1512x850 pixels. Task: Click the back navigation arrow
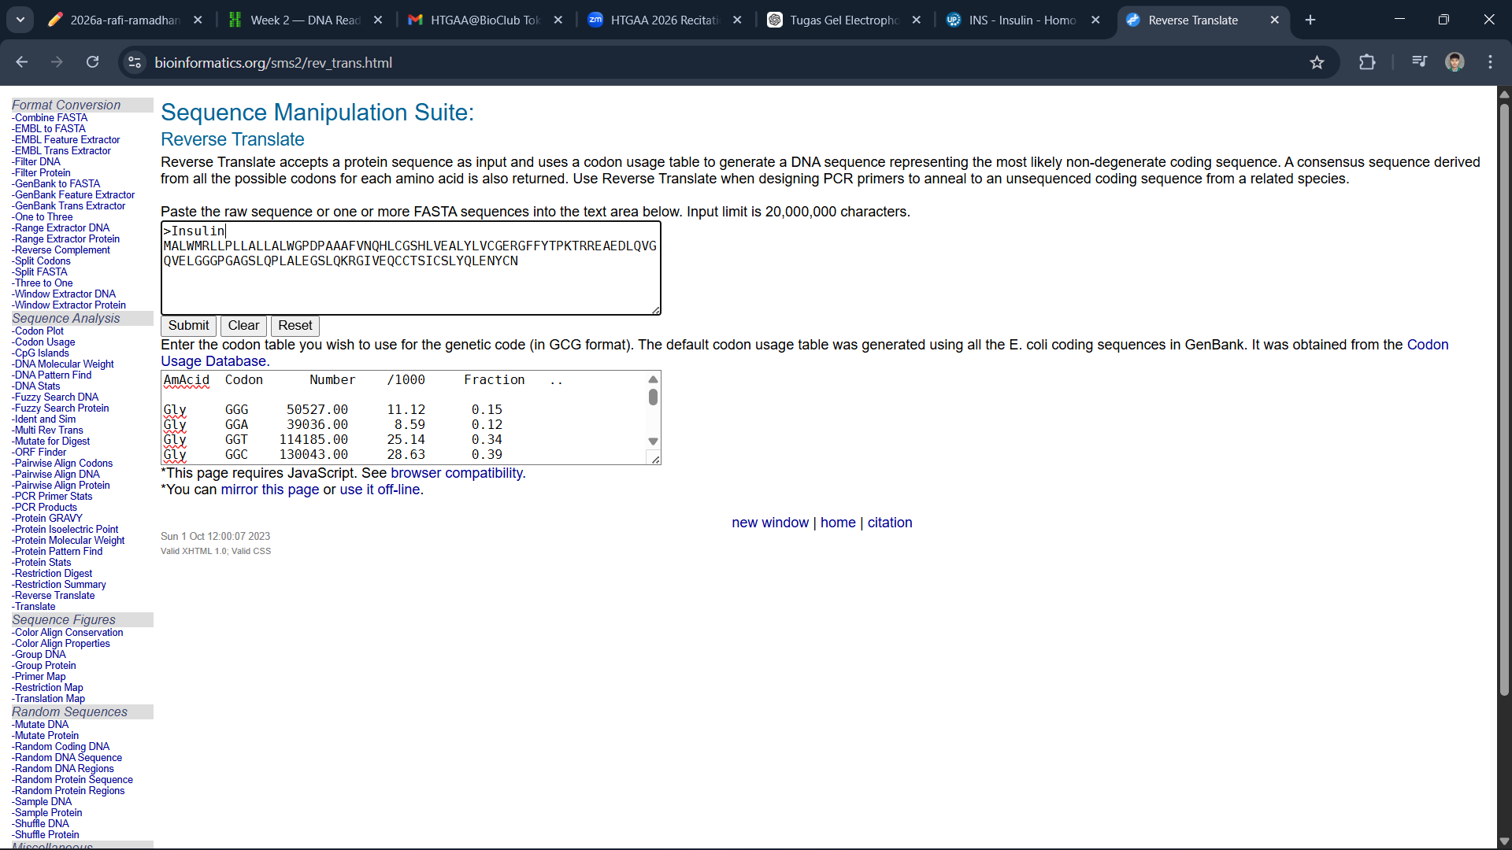pos(22,62)
